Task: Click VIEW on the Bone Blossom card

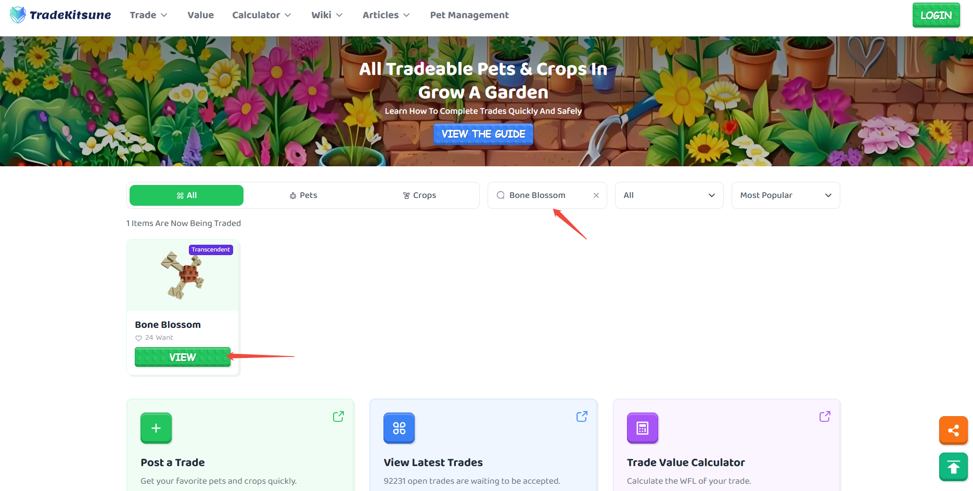Action: [183, 357]
